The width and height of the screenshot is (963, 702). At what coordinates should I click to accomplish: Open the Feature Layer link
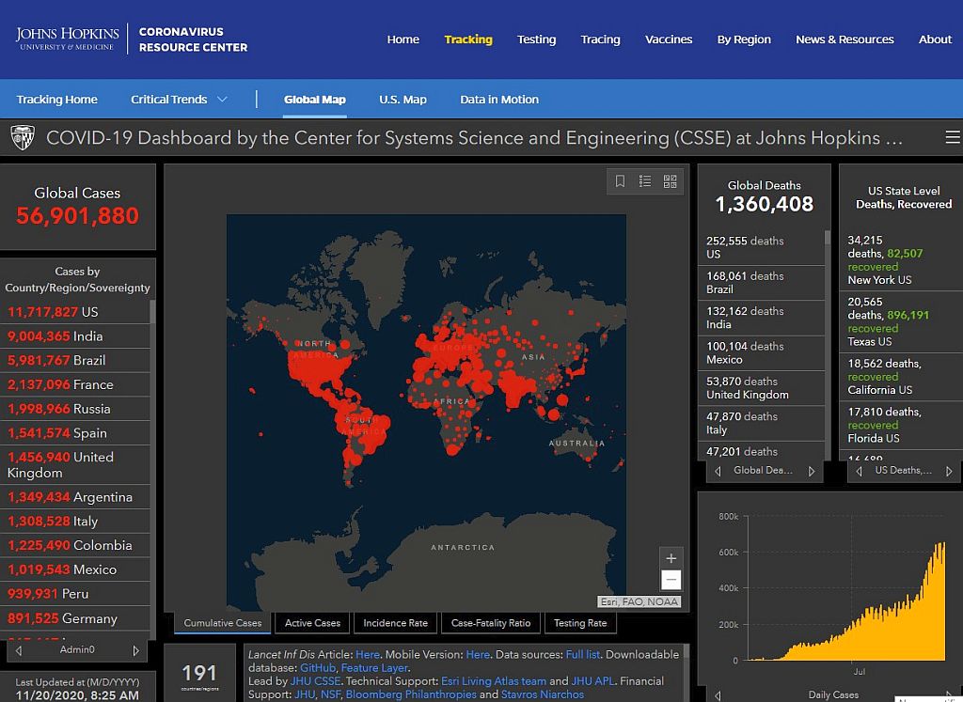coord(374,668)
